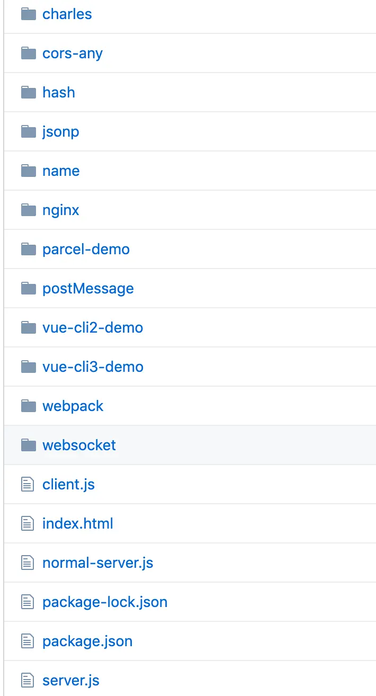The height and width of the screenshot is (696, 376).
Task: Click the folder icon beside jsonp
Action: pos(28,131)
